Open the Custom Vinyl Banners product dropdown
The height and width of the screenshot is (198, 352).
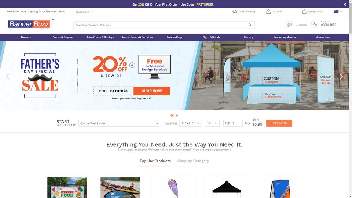coord(120,123)
